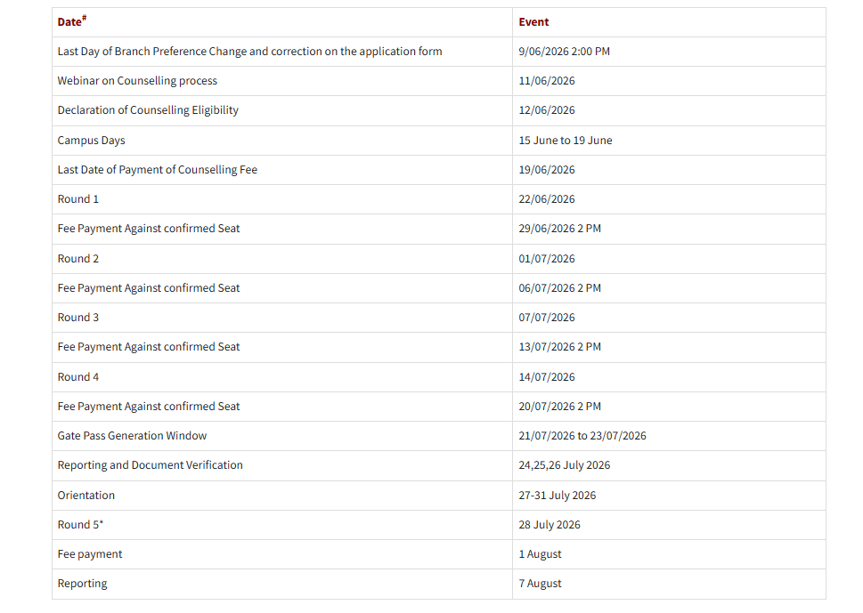
Task: Click the Gate Pass Generation Window text
Action: [x=132, y=435]
